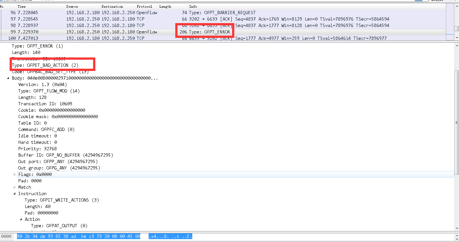Select the 'Idle timeout: 0' field

(x=38, y=136)
